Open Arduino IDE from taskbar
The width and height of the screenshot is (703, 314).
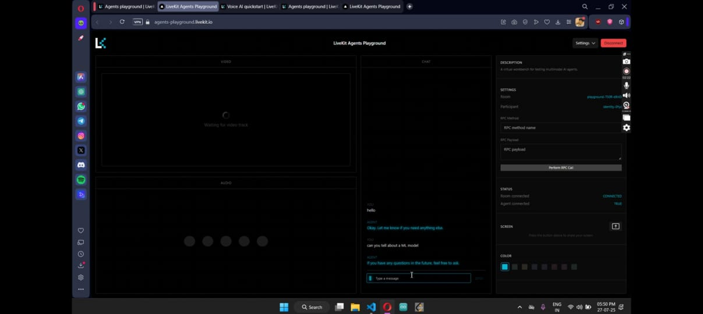coord(403,307)
